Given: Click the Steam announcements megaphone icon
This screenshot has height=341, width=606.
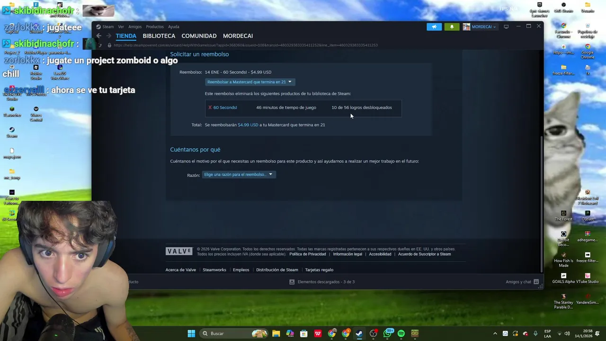Looking at the screenshot, I should click(434, 27).
